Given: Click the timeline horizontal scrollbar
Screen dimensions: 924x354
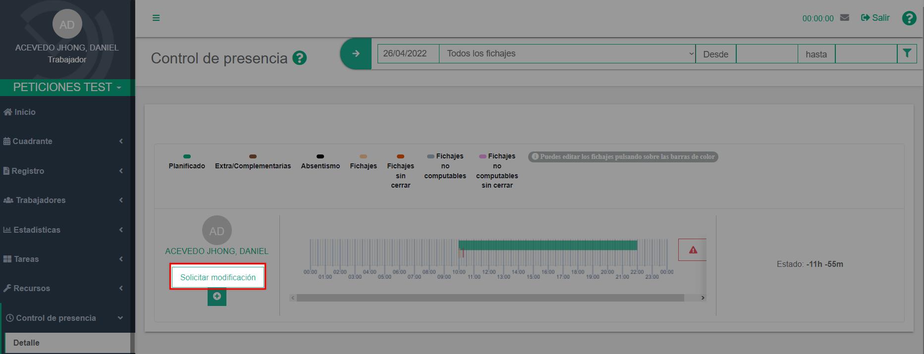Looking at the screenshot, I should 489,298.
